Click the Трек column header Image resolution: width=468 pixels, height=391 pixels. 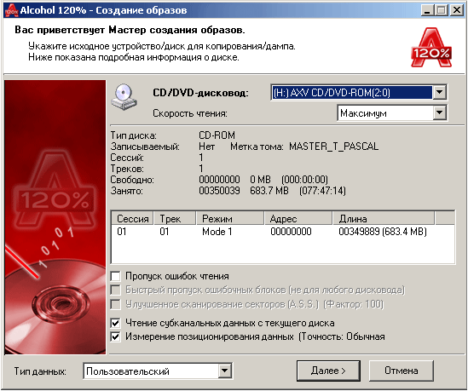[175, 219]
